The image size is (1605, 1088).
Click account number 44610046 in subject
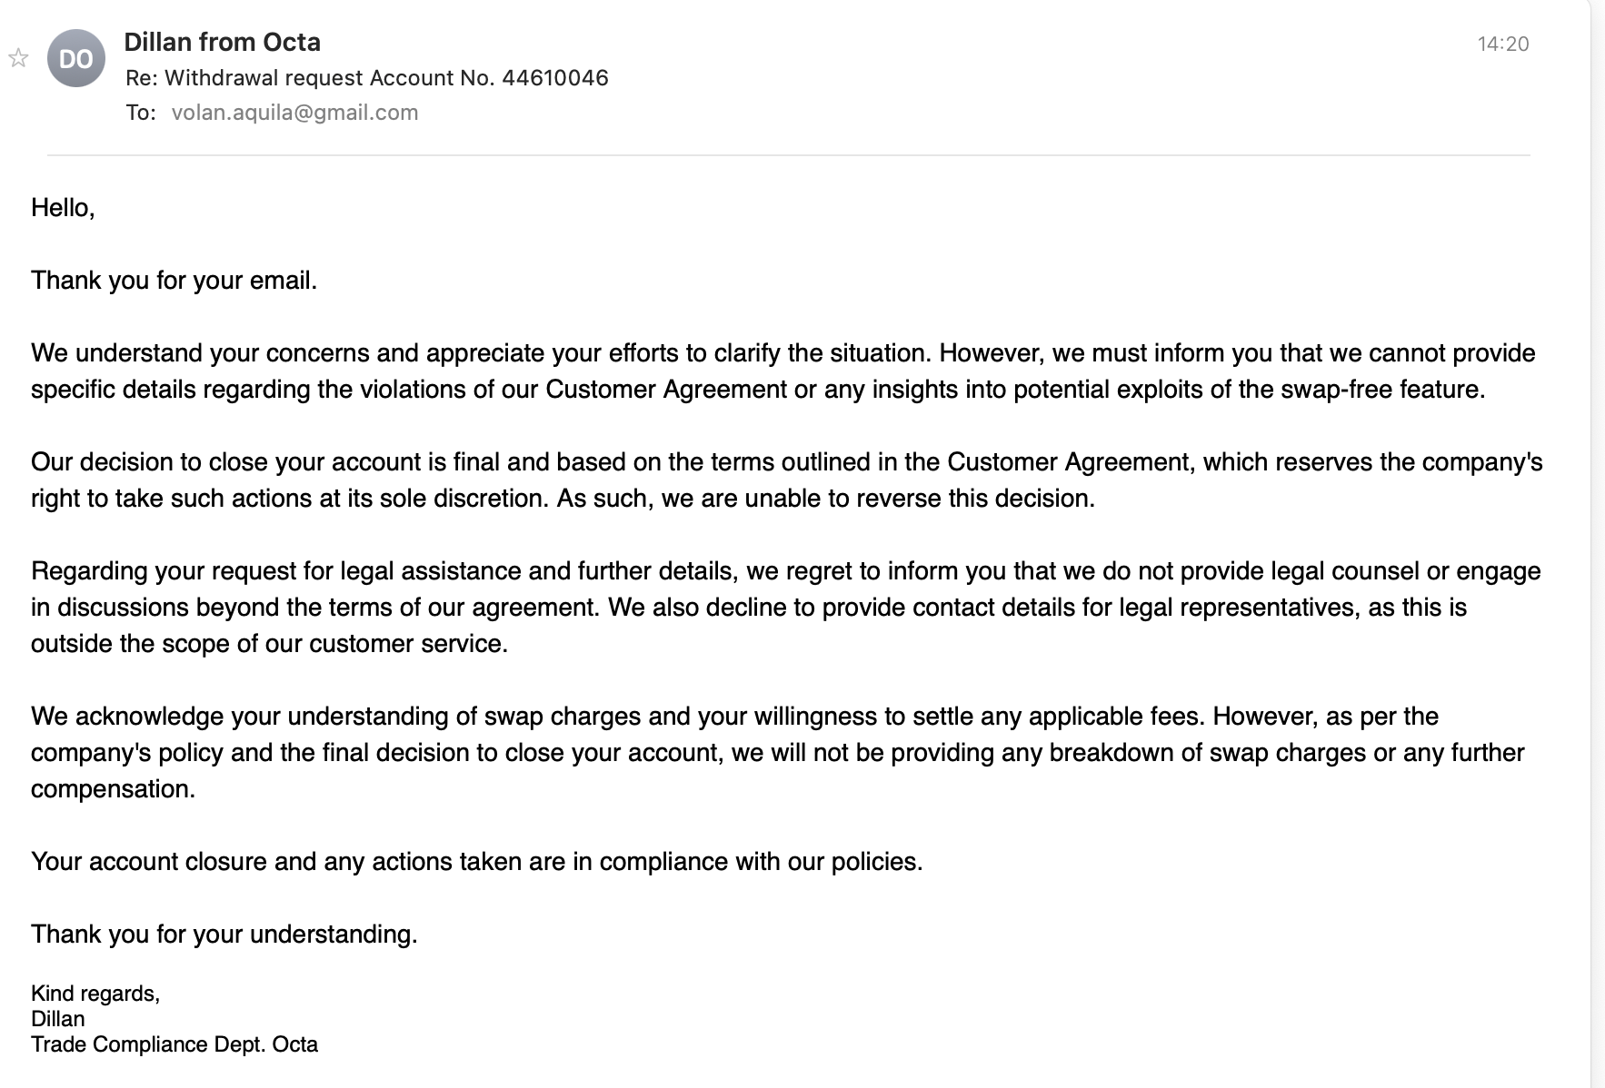click(554, 78)
